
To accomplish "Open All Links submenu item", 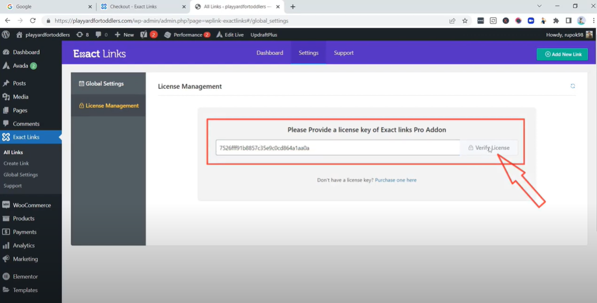I will pos(13,152).
